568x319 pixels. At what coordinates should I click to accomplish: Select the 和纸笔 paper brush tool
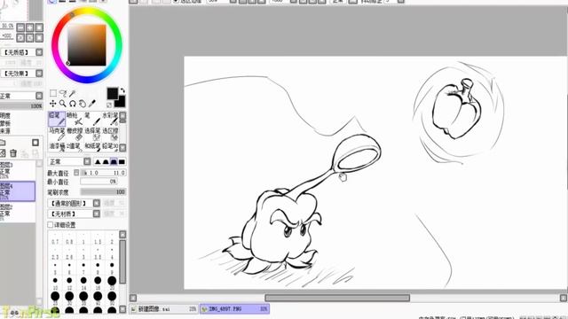(x=92, y=147)
